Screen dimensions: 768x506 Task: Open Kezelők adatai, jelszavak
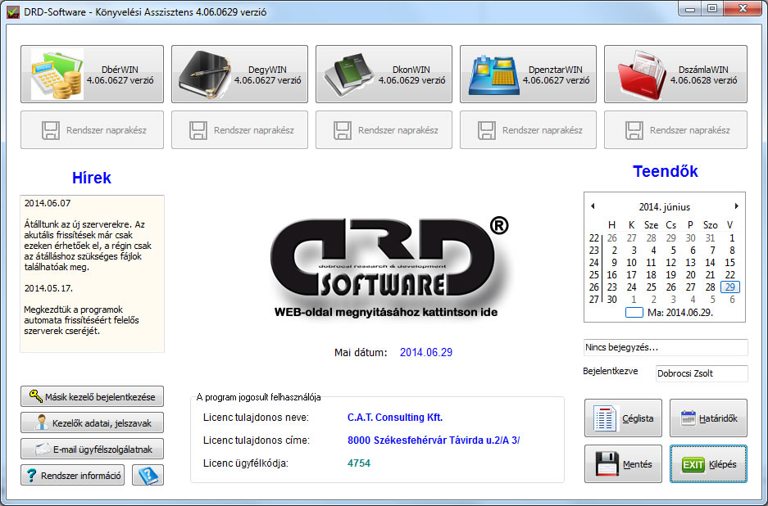[x=92, y=422]
